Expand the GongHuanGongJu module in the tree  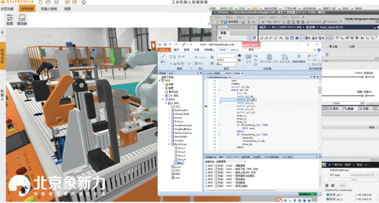(x=169, y=125)
